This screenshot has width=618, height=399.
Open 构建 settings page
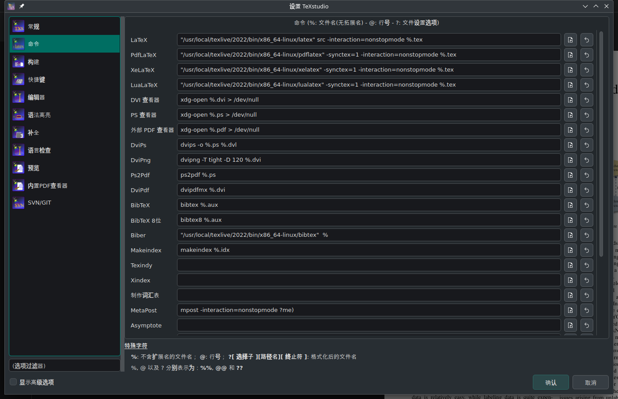(x=65, y=62)
